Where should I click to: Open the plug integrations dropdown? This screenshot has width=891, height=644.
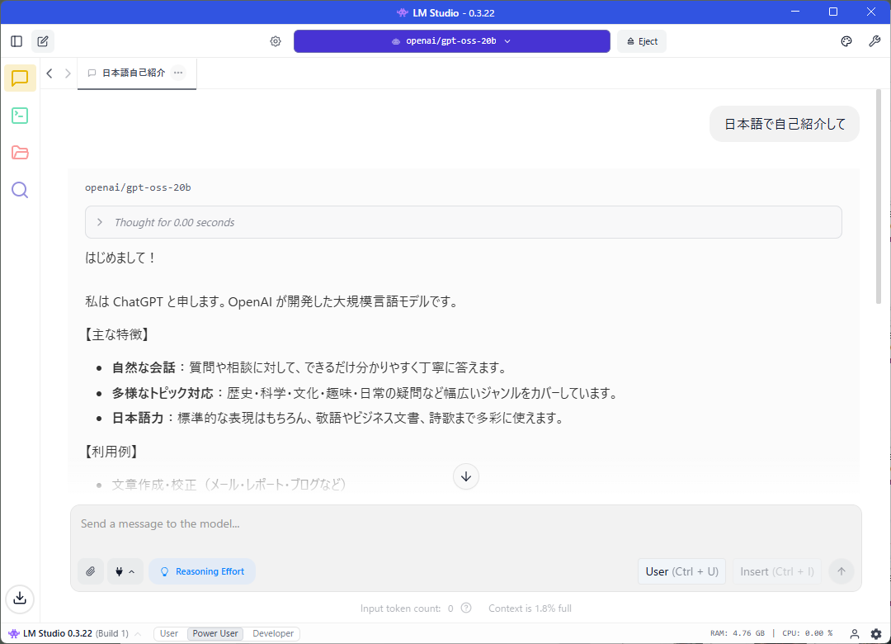pyautogui.click(x=125, y=571)
